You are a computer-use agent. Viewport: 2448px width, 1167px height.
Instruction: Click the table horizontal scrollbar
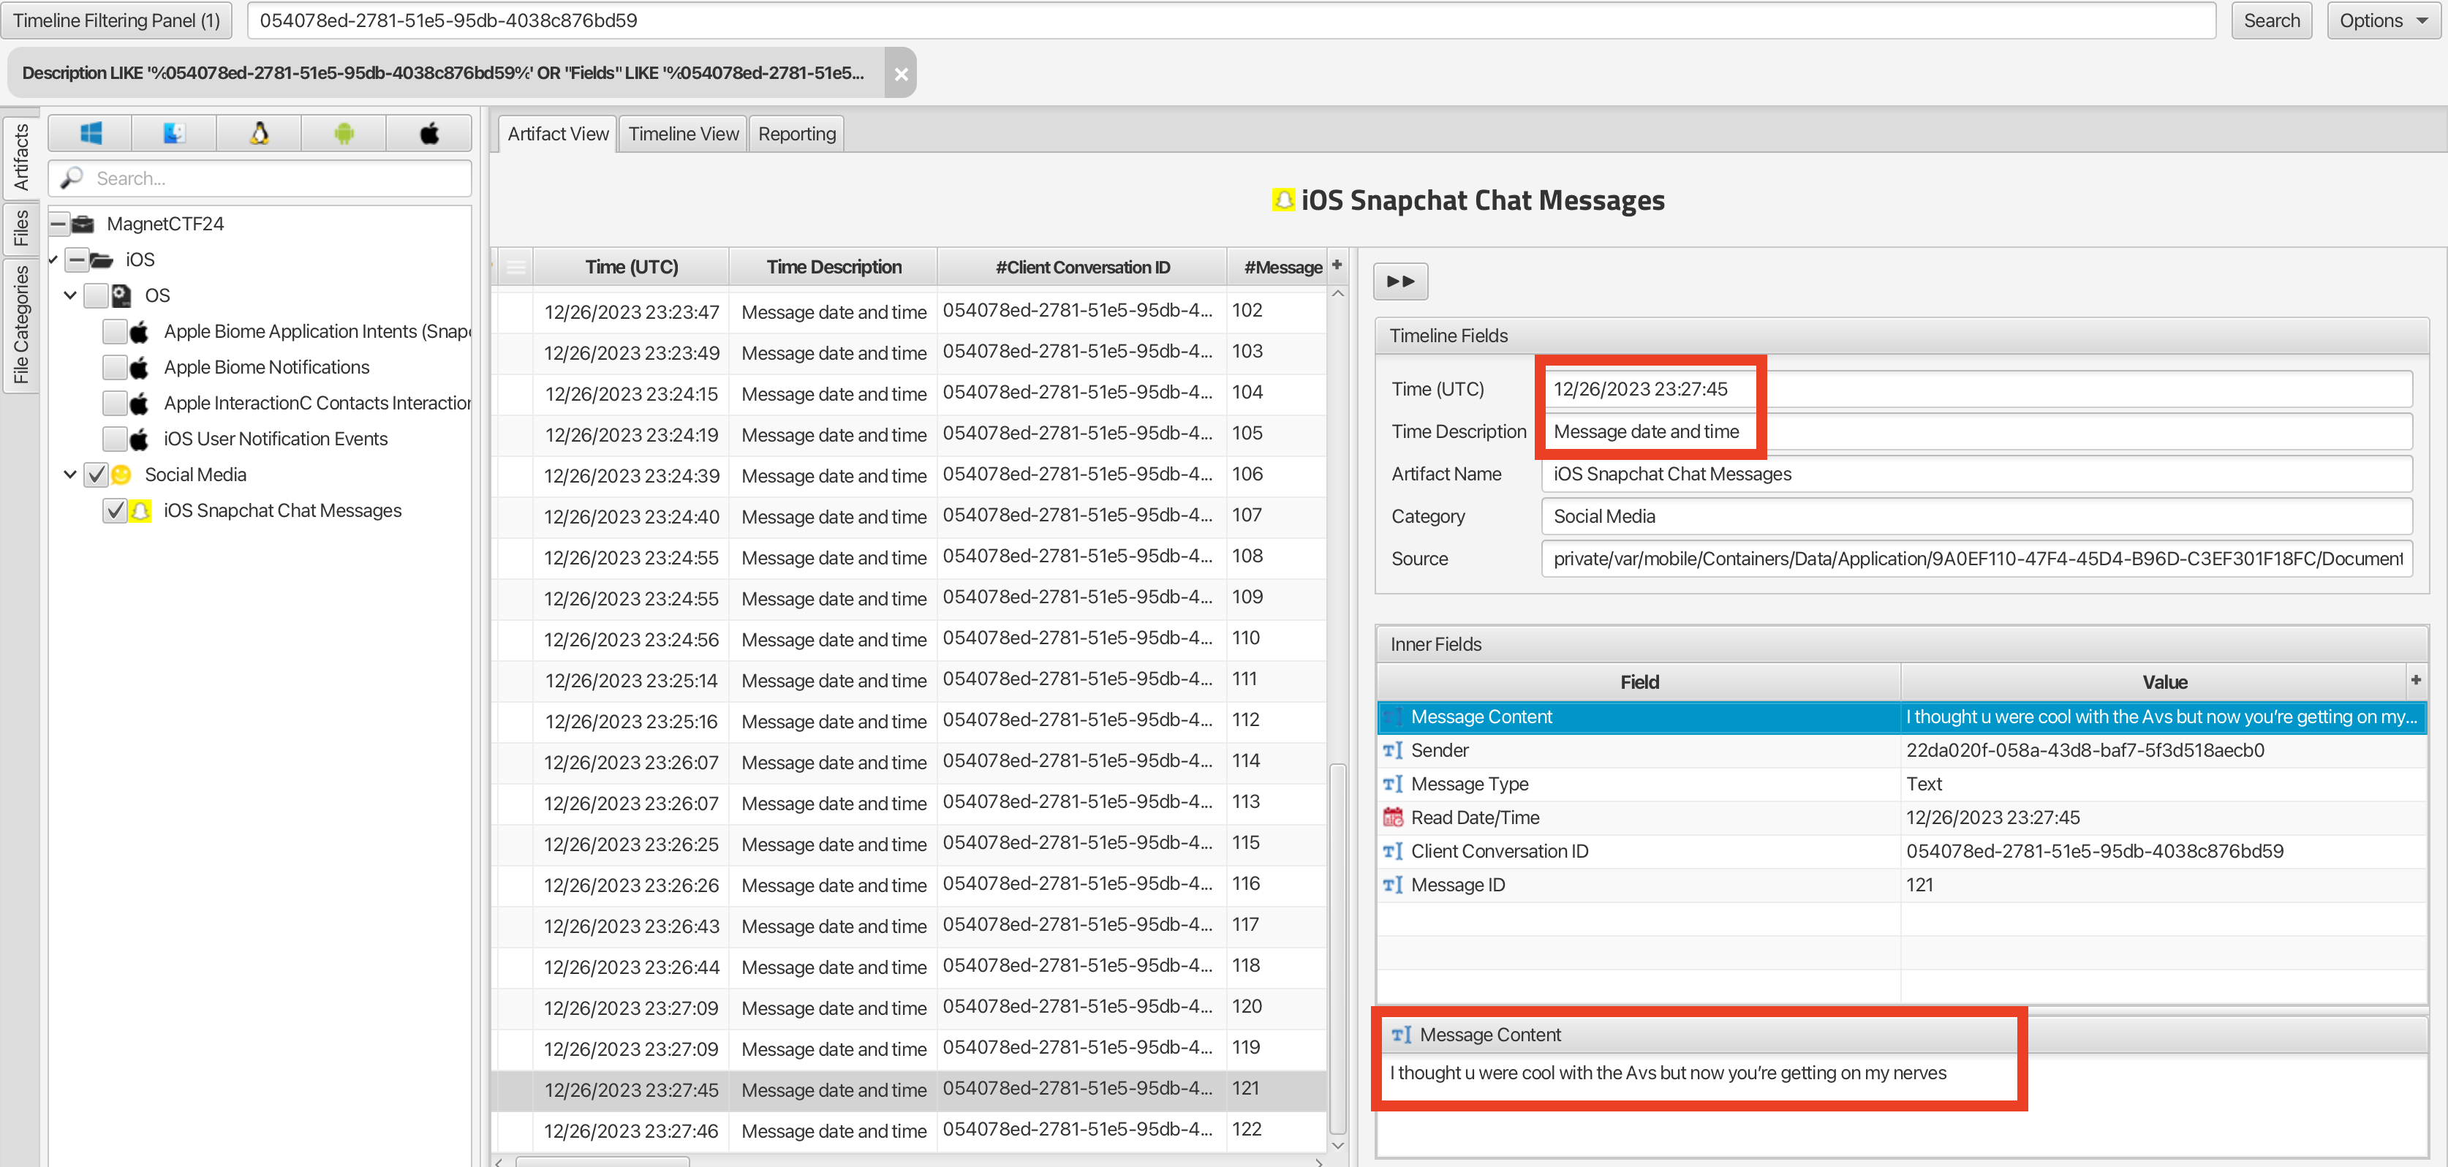point(602,1161)
